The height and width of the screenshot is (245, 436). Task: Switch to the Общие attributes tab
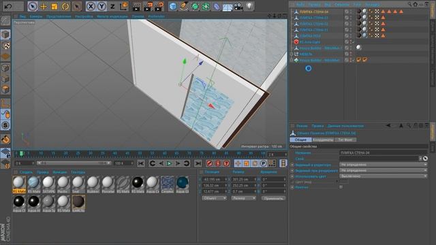click(300, 140)
